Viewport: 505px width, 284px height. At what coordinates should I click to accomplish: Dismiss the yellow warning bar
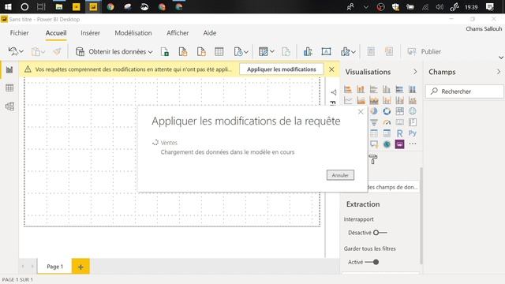[331, 69]
